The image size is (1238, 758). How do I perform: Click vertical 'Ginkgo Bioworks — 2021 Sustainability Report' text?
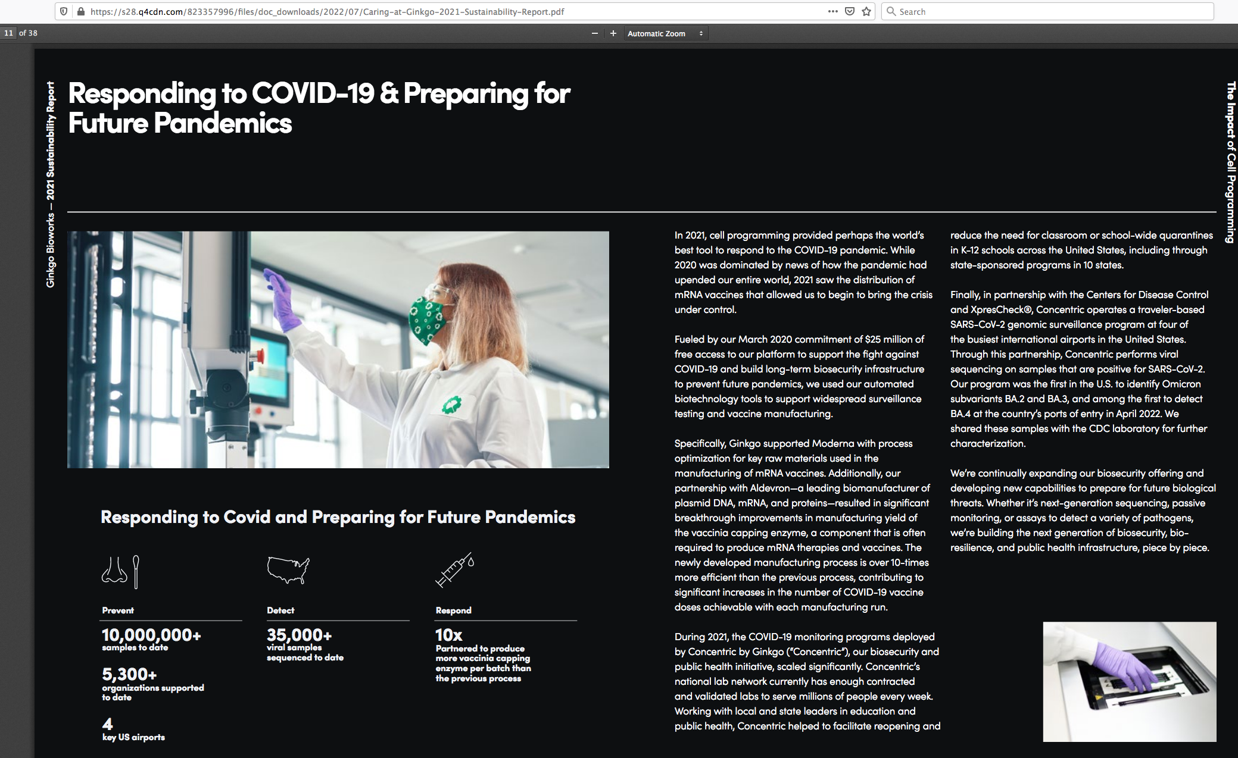(x=51, y=184)
